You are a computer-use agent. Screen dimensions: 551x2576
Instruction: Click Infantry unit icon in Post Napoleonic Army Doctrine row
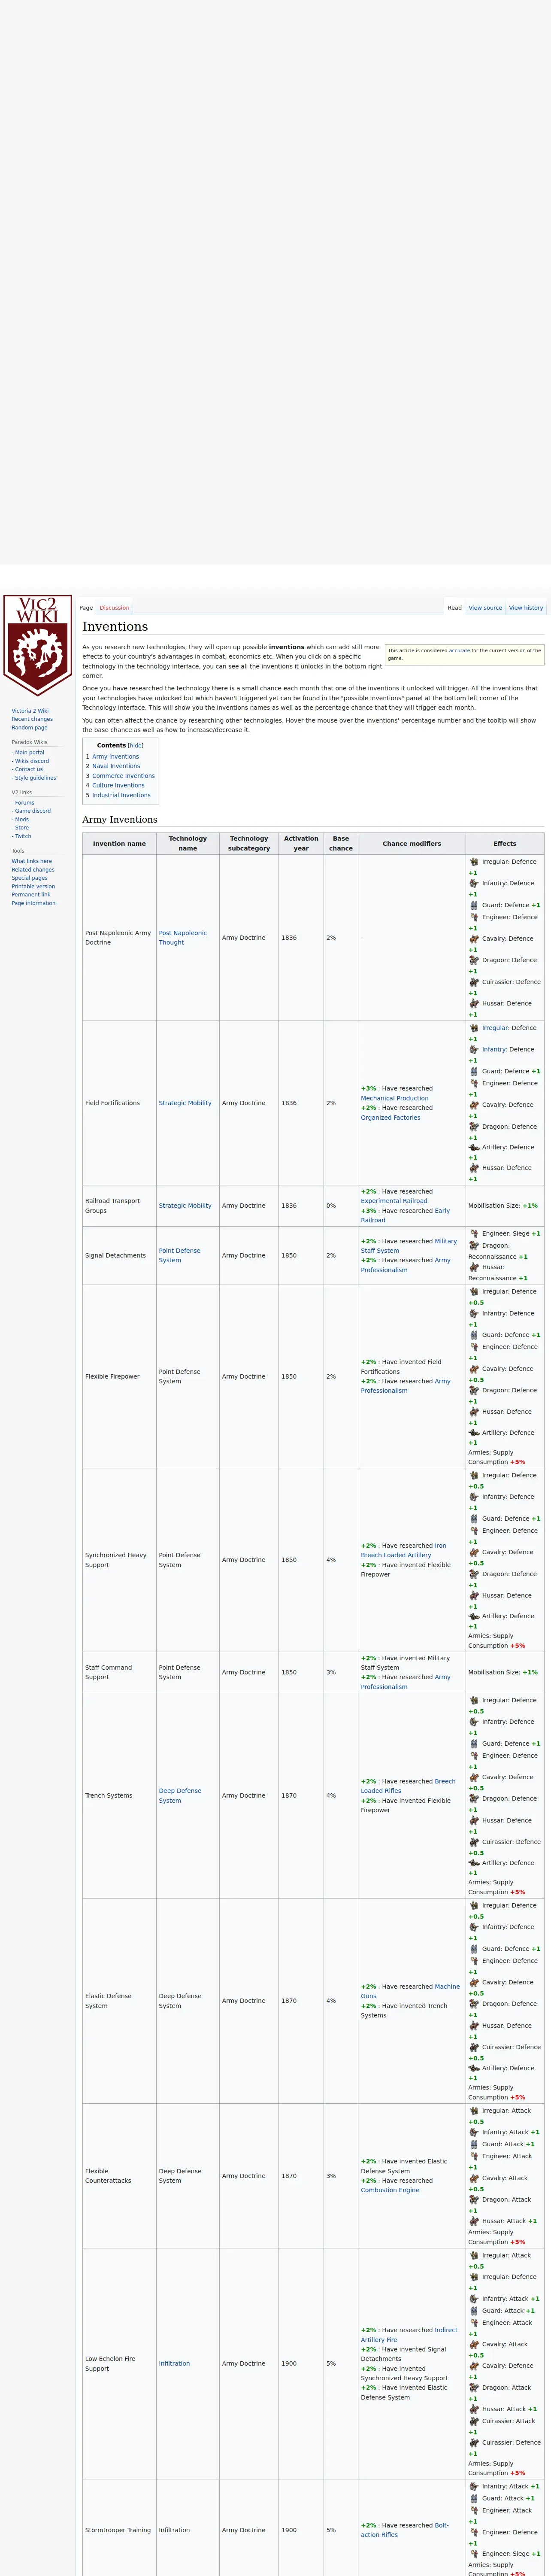(x=474, y=883)
